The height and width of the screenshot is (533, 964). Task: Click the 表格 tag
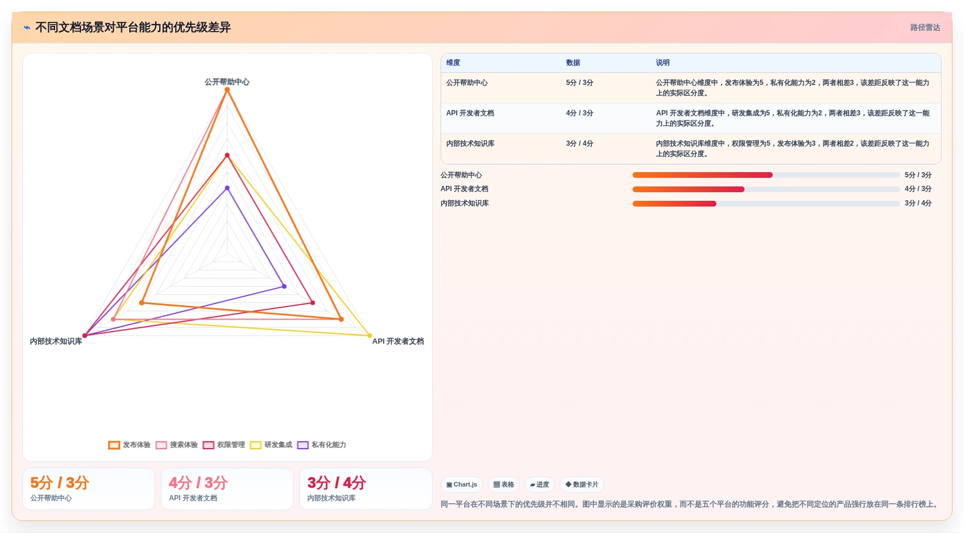504,485
